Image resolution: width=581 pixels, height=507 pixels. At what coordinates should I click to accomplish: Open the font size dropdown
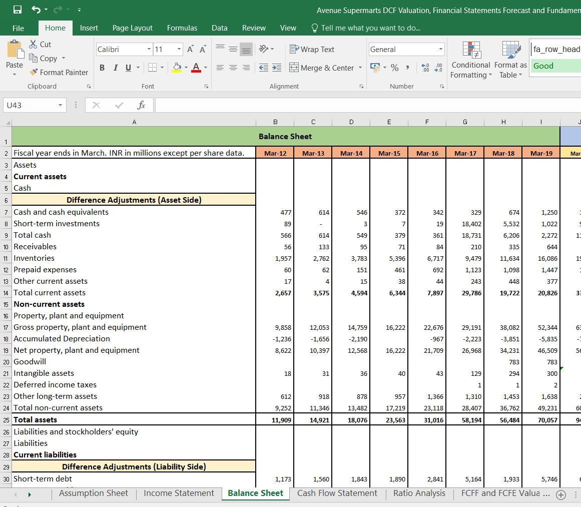point(179,49)
